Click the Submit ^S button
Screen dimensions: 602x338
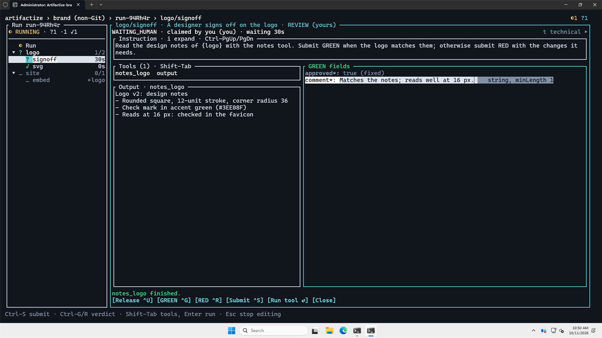[244, 300]
